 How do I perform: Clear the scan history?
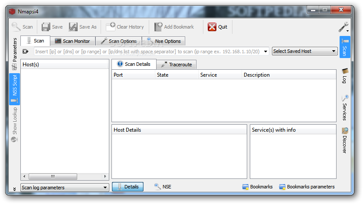pyautogui.click(x=125, y=27)
